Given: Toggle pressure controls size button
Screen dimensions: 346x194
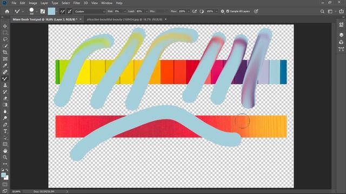Looking at the screenshot, I should click(x=256, y=11).
